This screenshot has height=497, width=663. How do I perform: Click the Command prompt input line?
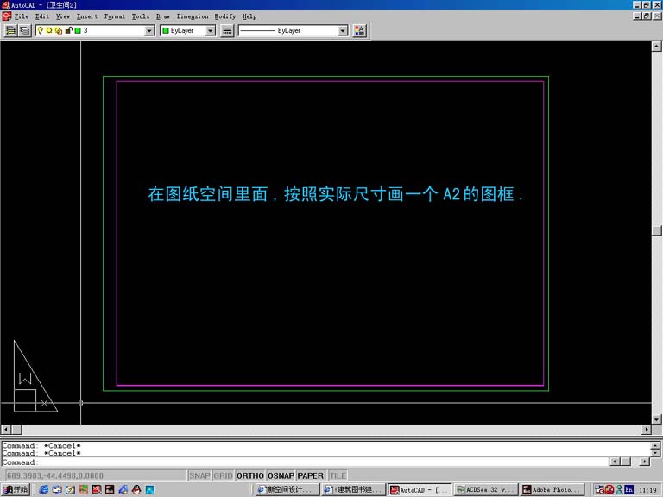(x=305, y=462)
